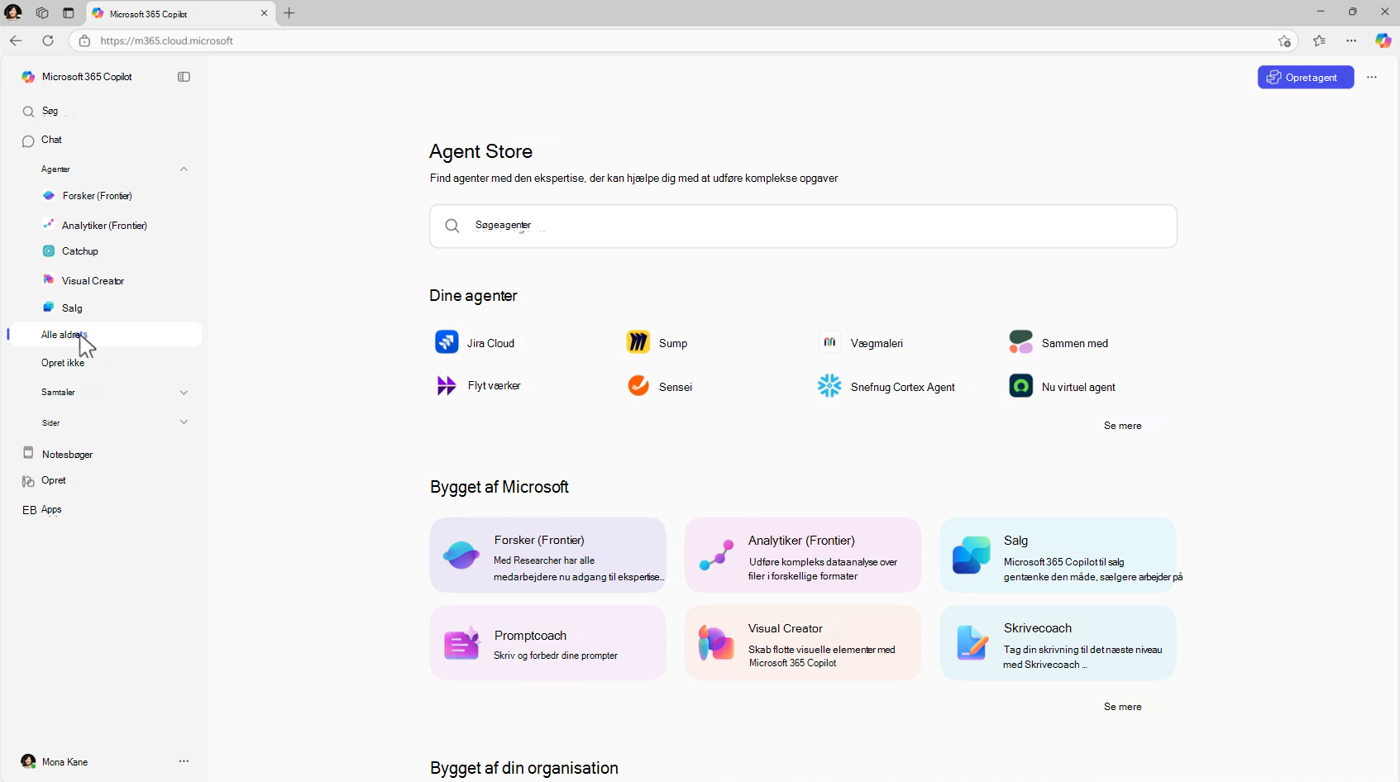Open Mona Kane account options ellipsis

184,761
